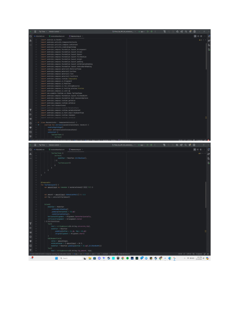
Task: Click LF line separator in lower screenshot status bar
Action: tap(184, 254)
